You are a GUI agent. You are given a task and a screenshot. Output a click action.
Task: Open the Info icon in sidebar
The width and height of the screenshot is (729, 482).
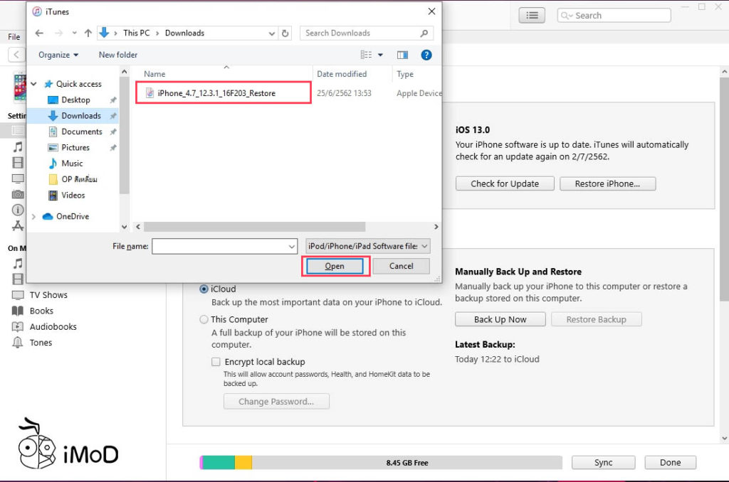point(18,210)
